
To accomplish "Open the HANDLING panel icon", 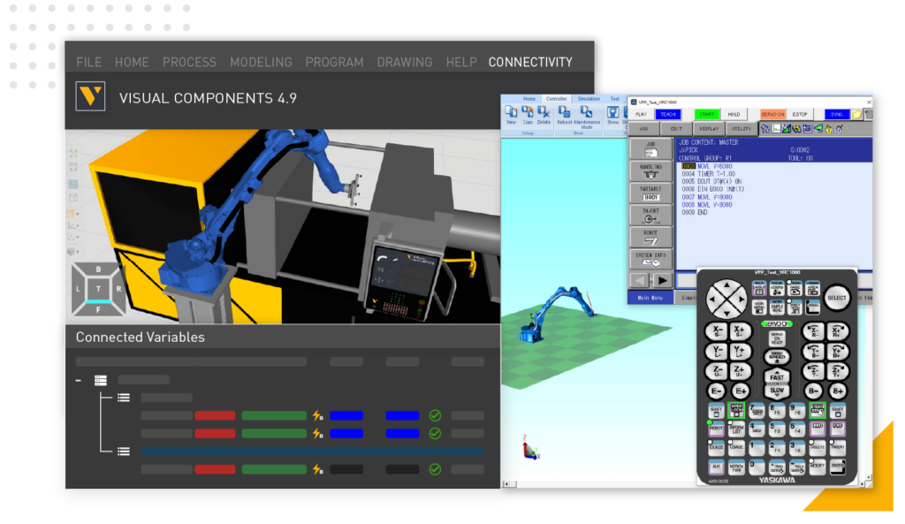I will [x=652, y=171].
